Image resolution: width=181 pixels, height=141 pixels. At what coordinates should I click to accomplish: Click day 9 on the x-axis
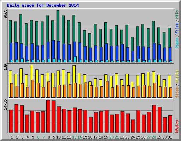(x=54, y=137)
